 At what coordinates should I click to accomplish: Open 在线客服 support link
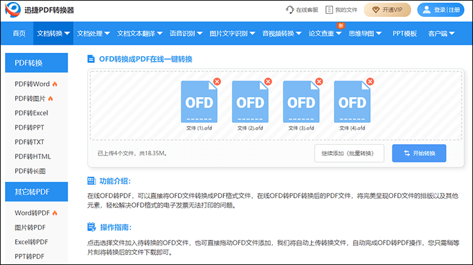[302, 10]
